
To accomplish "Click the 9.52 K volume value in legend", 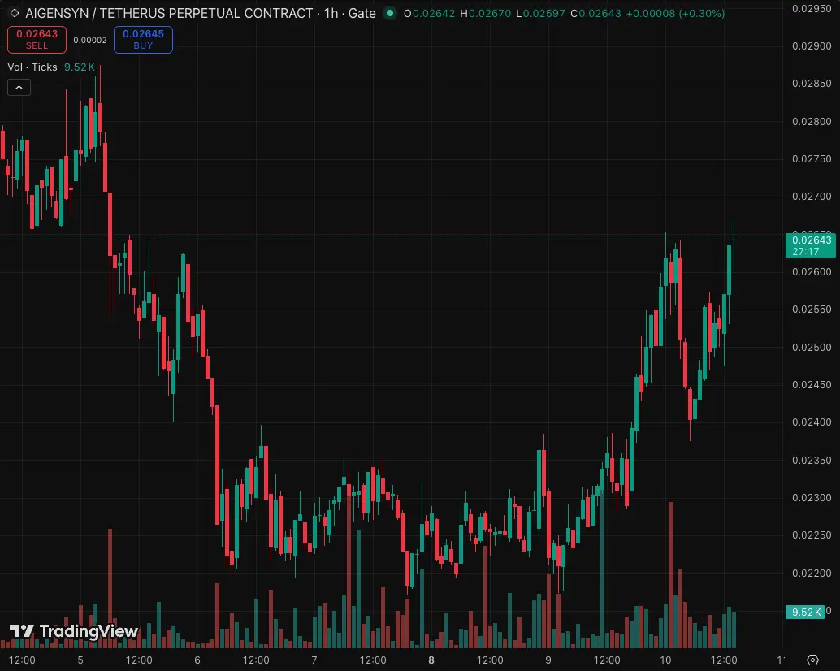I will pyautogui.click(x=80, y=67).
